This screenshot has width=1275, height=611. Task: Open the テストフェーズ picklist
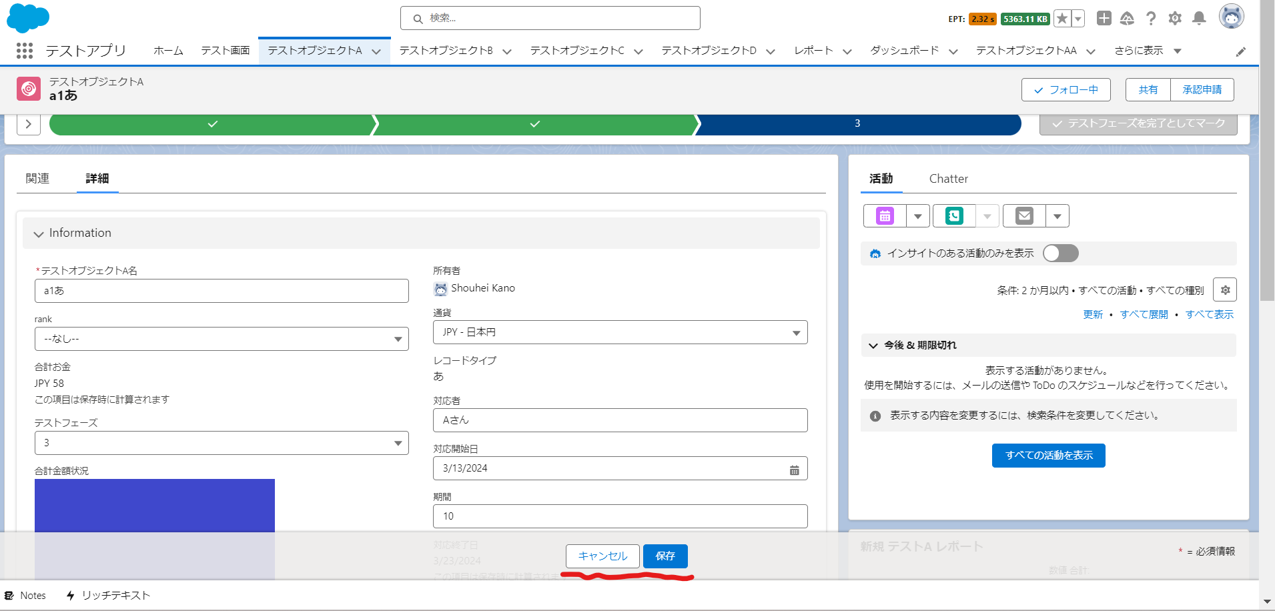222,443
